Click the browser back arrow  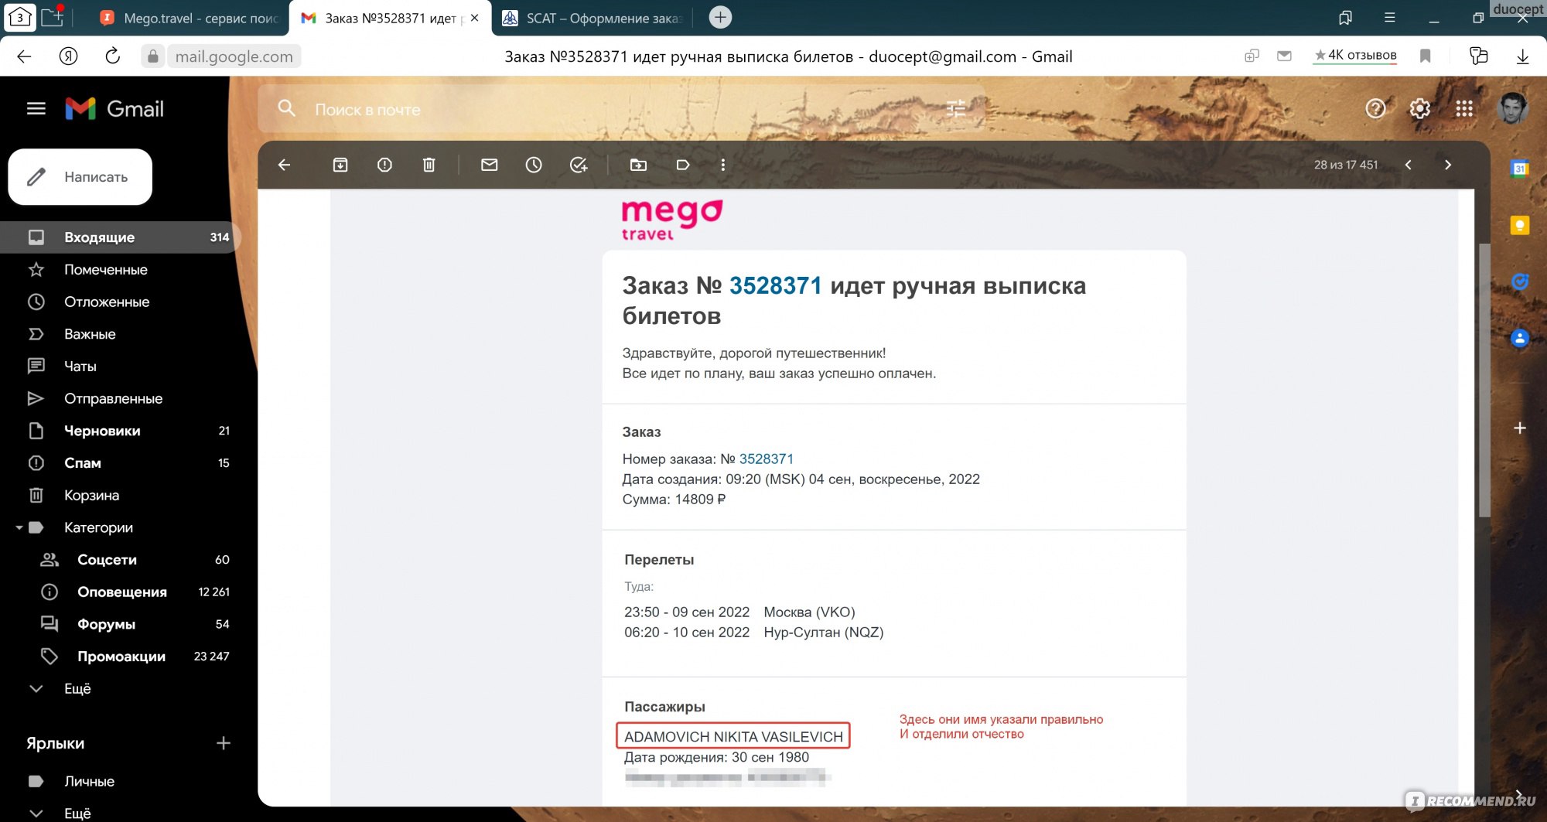coord(24,56)
